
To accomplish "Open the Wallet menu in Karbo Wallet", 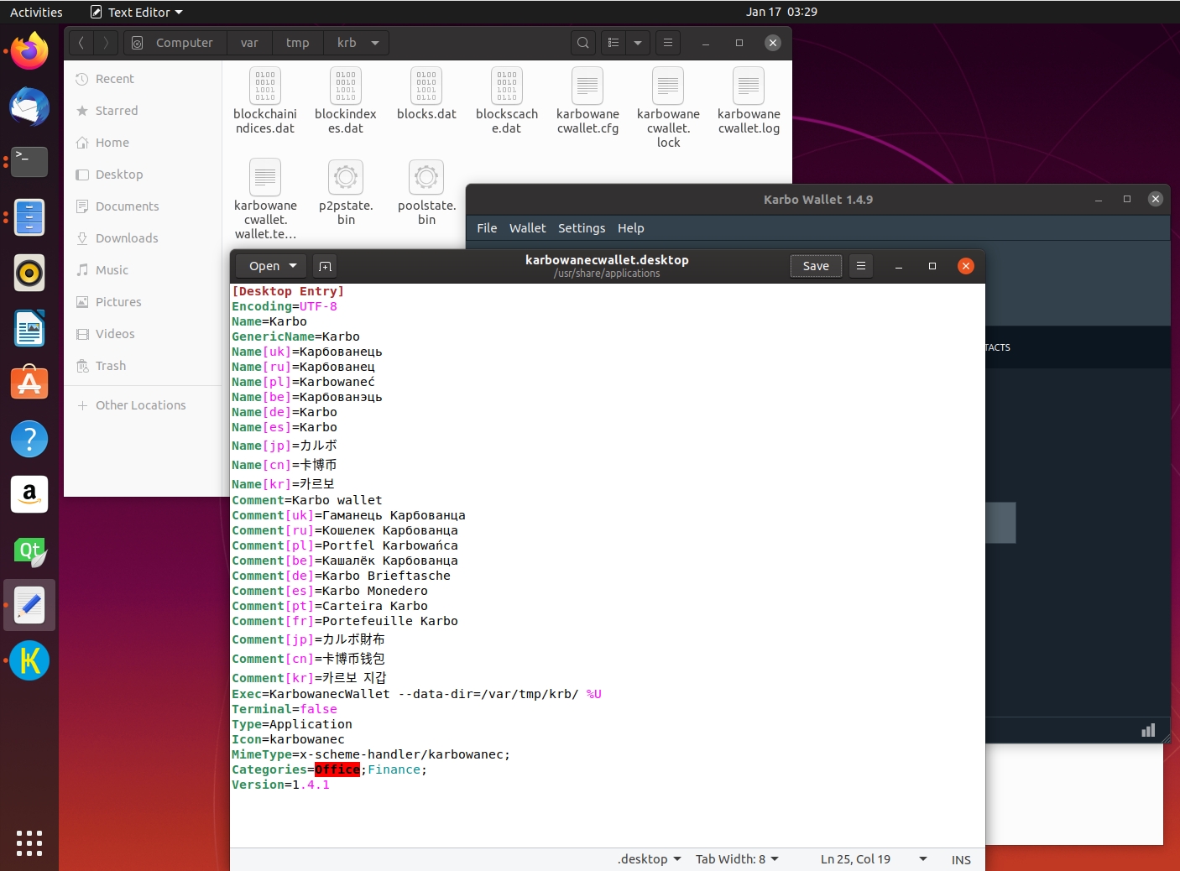I will pyautogui.click(x=527, y=228).
